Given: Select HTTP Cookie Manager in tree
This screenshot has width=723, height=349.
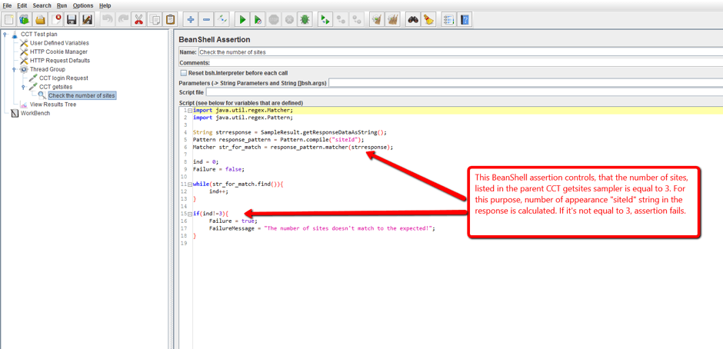Looking at the screenshot, I should coord(58,52).
